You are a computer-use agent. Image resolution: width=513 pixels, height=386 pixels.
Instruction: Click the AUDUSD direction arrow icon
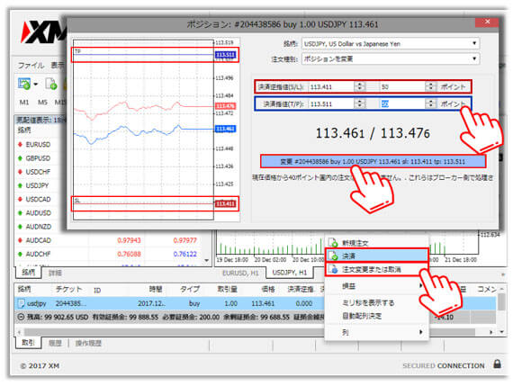click(21, 213)
